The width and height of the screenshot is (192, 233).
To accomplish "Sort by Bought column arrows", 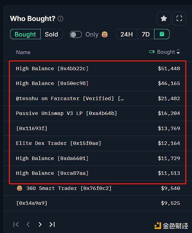I will point(178,52).
